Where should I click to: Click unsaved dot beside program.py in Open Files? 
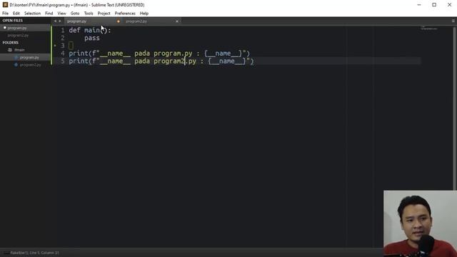(5, 28)
